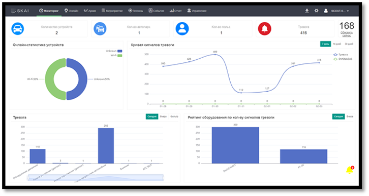Viewport: 369px width, 196px height.
Task: Click the user profile icon
Action: coord(326,11)
